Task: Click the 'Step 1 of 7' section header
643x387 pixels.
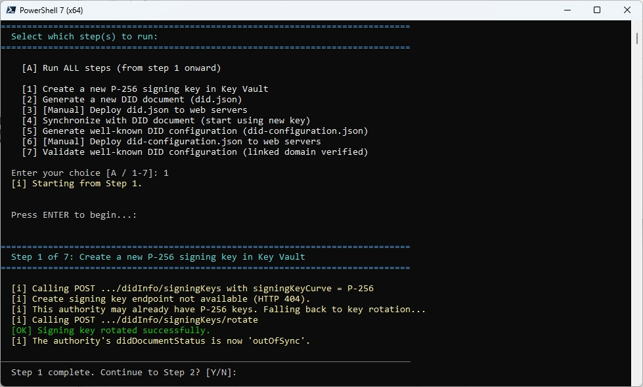Action: [x=158, y=257]
